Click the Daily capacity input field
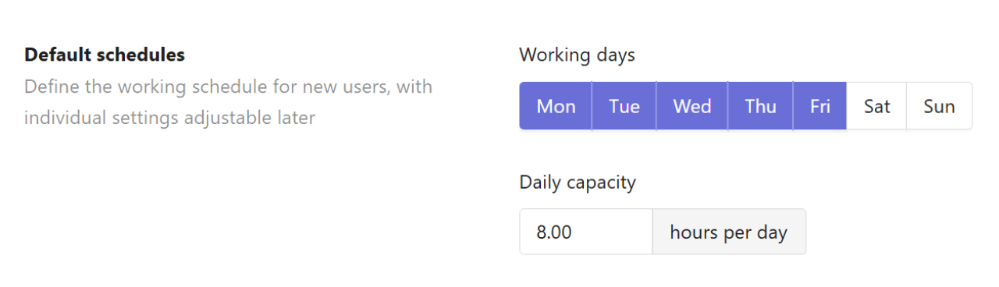Screen dimensions: 999x287 pyautogui.click(x=586, y=232)
